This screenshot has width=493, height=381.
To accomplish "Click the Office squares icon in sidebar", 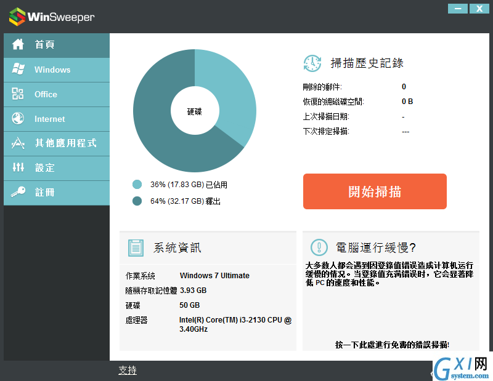I will (18, 94).
